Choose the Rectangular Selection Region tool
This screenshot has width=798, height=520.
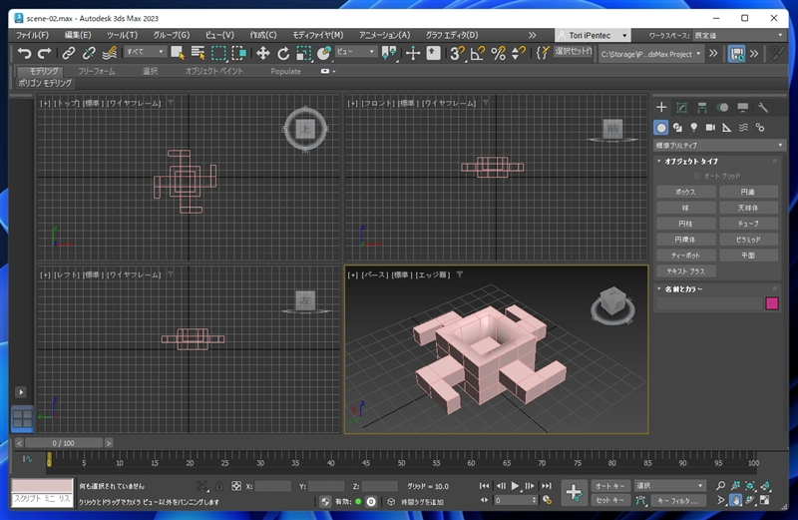pos(218,53)
